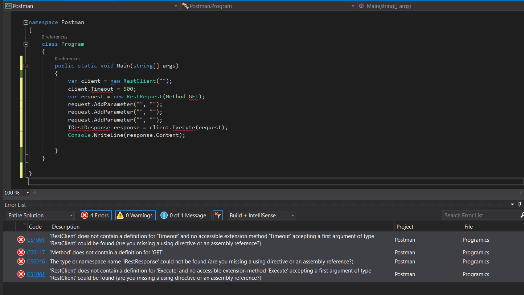
Task: Collapse the class Program code block
Action: [25, 44]
